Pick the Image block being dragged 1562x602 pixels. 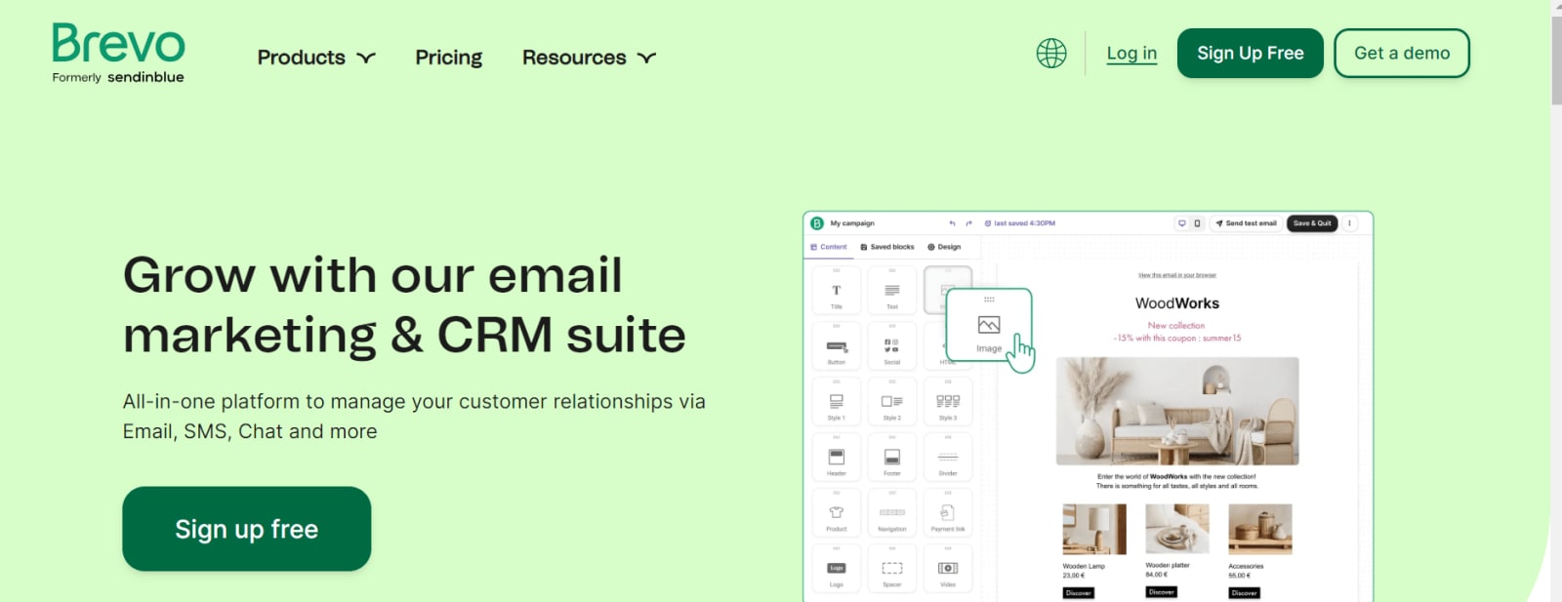coord(989,326)
